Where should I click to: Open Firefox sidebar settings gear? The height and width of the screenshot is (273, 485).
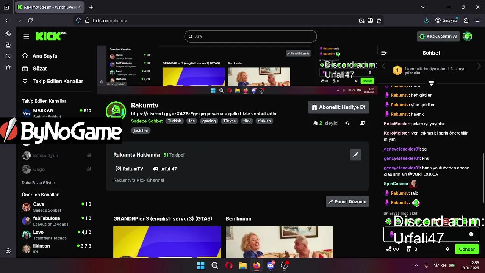pyautogui.click(x=8, y=251)
